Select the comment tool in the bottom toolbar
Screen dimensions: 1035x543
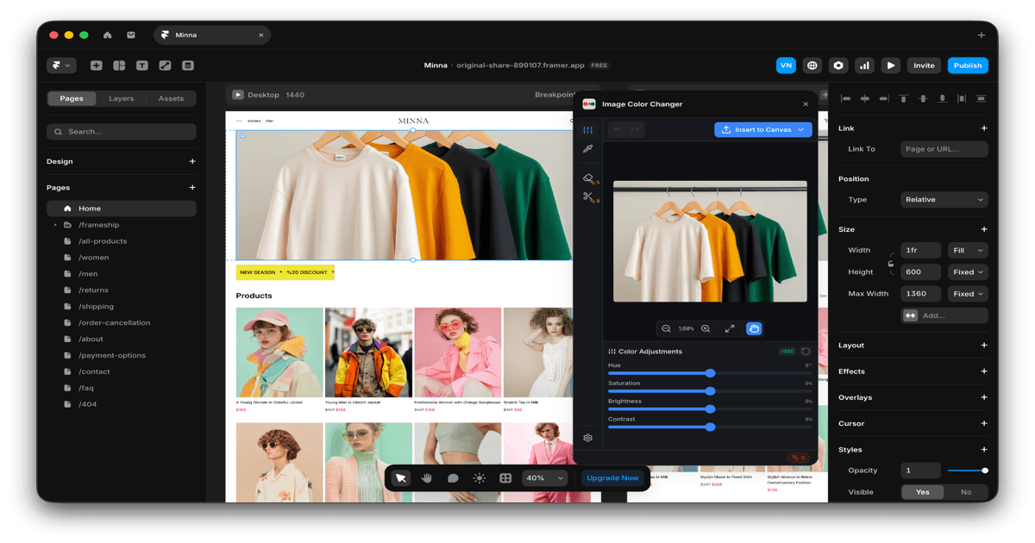pyautogui.click(x=453, y=477)
